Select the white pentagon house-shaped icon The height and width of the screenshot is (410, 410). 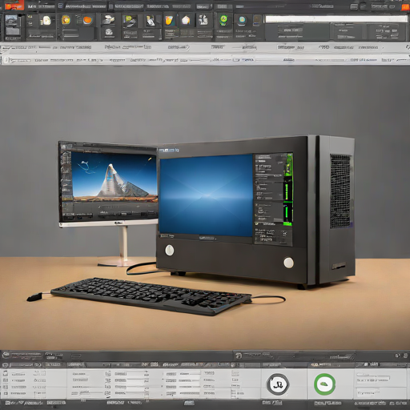[x=186, y=20]
